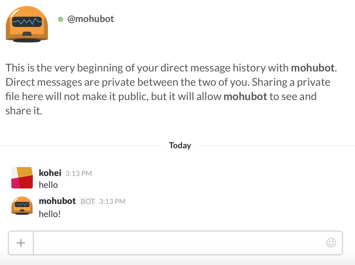Click kohei's username above his message
The width and height of the screenshot is (355, 265).
click(50, 173)
